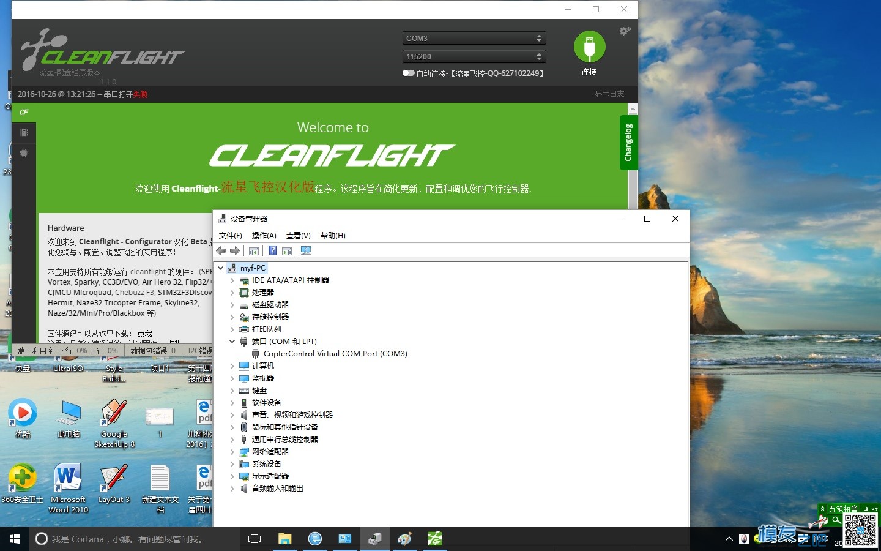Expand the 磁盘驱动器 node
881x551 pixels.
[x=232, y=305]
